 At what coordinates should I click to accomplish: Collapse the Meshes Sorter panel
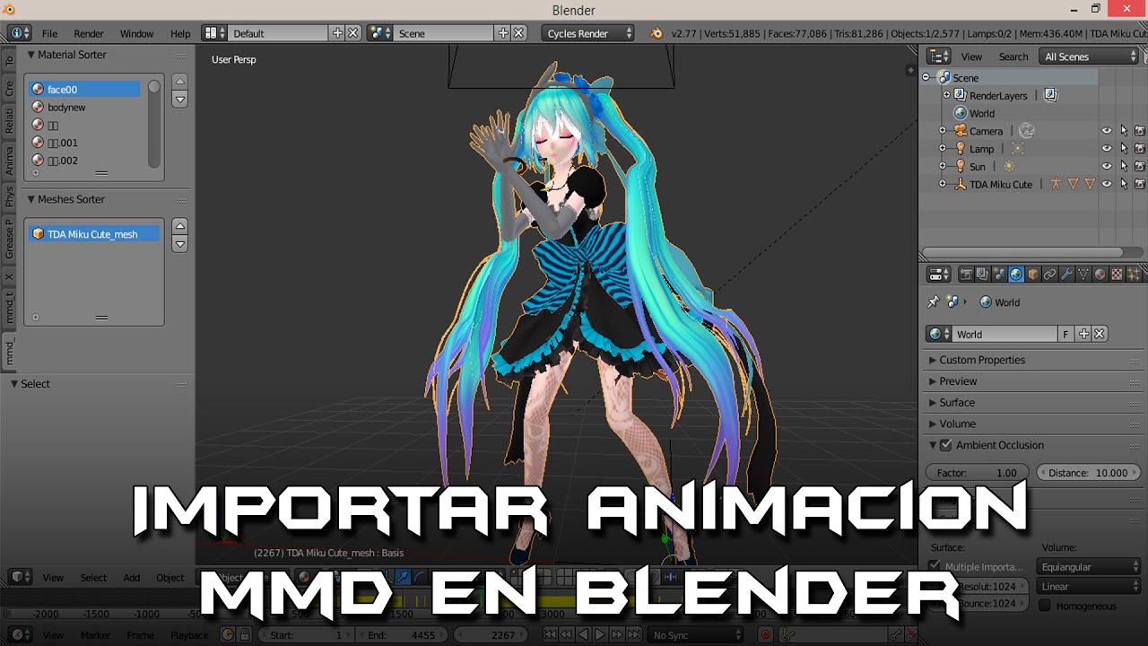coord(30,199)
